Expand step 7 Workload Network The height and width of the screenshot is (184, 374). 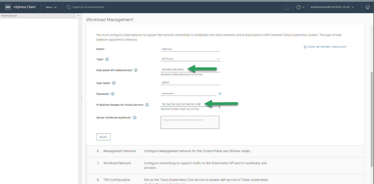click(225, 165)
